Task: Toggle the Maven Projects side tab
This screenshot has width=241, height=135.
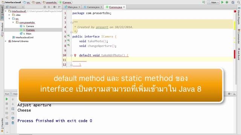Action: [239, 16]
